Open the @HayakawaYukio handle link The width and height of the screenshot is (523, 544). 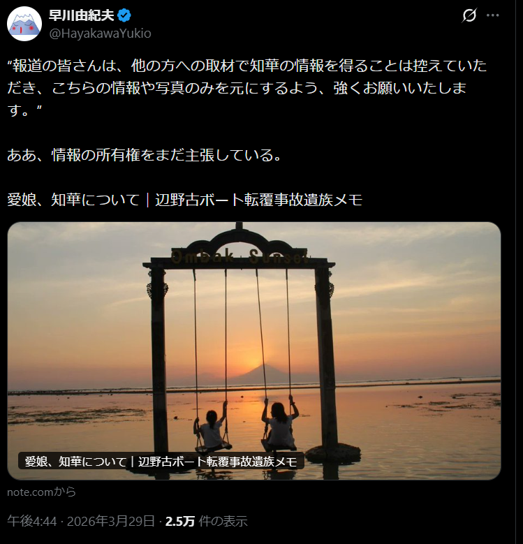pyautogui.click(x=101, y=34)
